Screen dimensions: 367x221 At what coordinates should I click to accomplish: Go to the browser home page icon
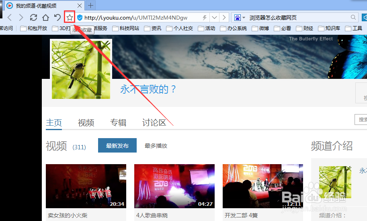coord(46,18)
